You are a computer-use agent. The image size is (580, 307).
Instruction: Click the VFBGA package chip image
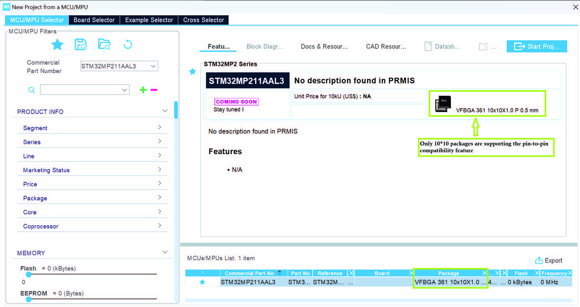point(443,104)
